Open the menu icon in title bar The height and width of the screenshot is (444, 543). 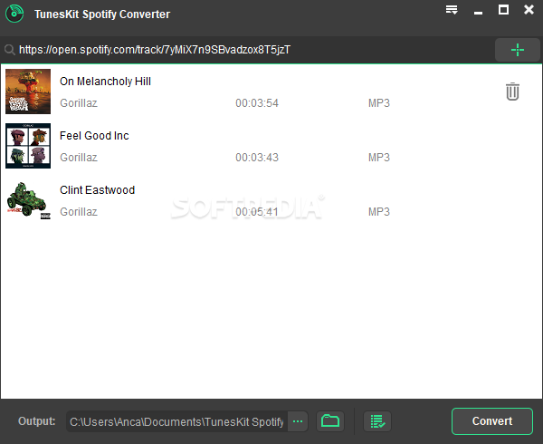(452, 10)
